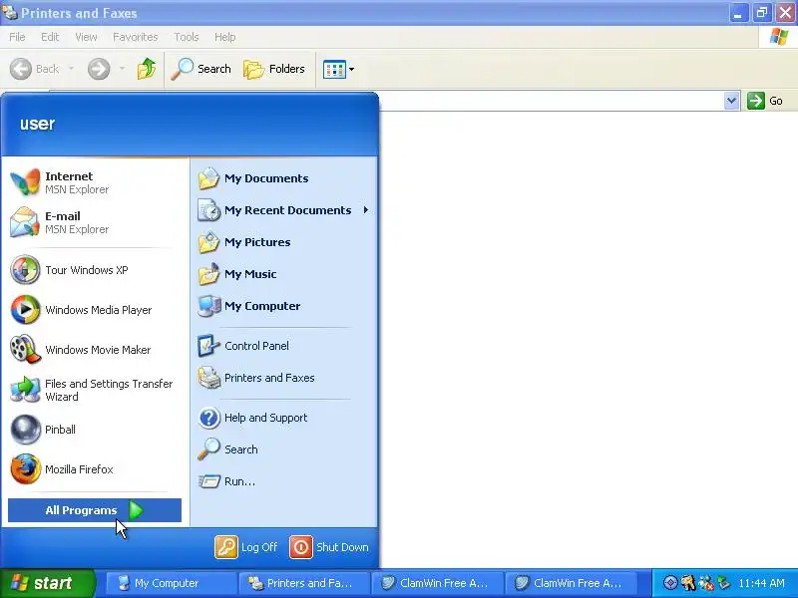798x598 pixels.
Task: Expand the Back history dropdown arrow
Action: point(71,69)
